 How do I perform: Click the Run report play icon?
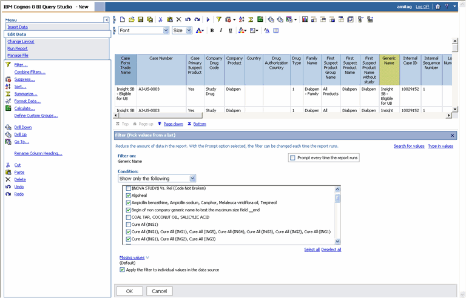pos(208,19)
